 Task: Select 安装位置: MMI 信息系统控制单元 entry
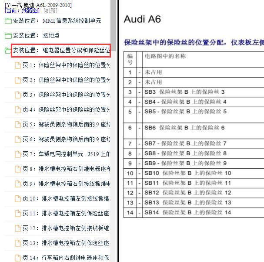57,21
